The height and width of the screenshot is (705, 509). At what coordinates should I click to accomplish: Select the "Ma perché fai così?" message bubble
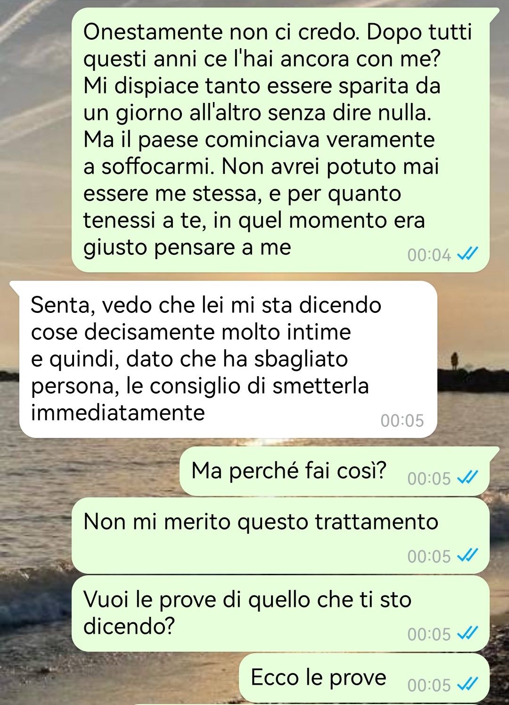[x=334, y=471]
